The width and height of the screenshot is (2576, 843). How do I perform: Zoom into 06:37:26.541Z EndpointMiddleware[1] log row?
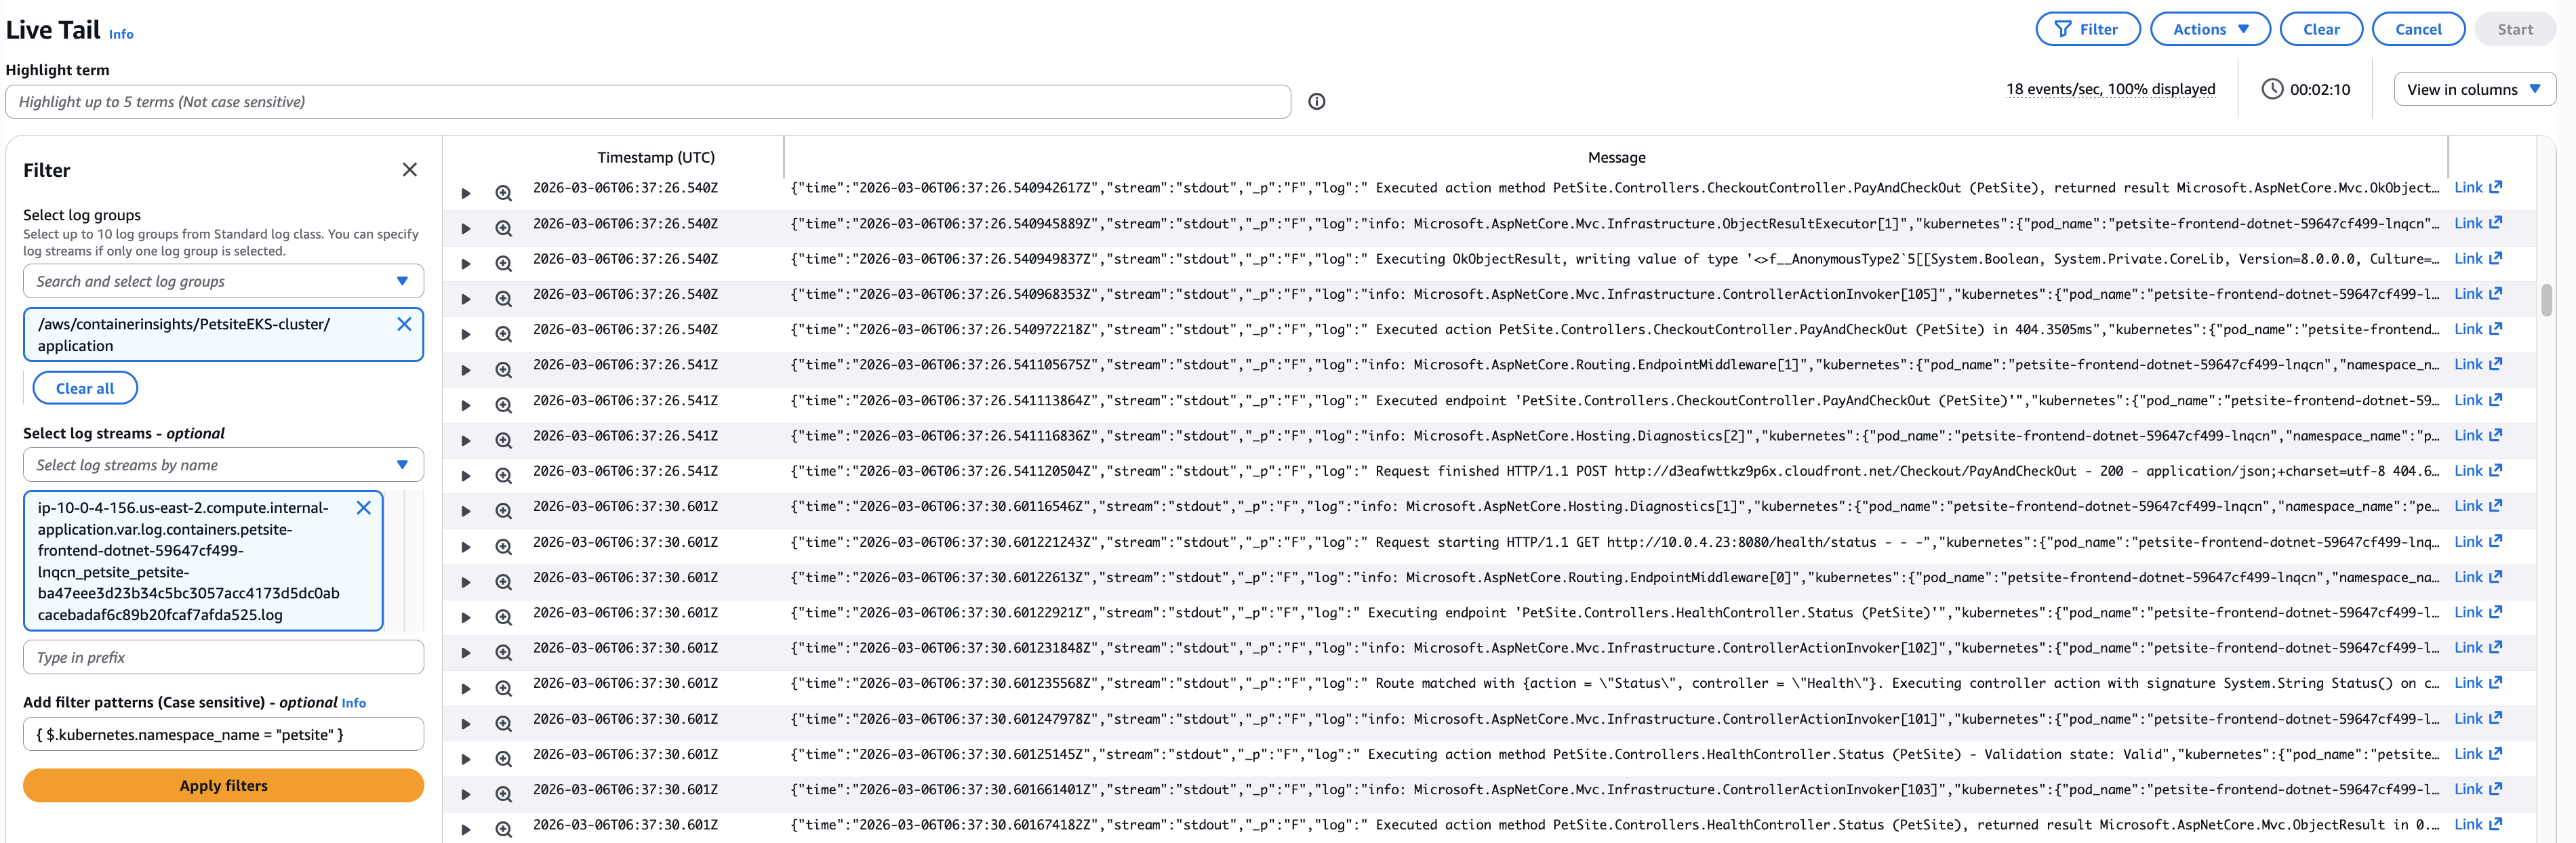click(x=503, y=370)
